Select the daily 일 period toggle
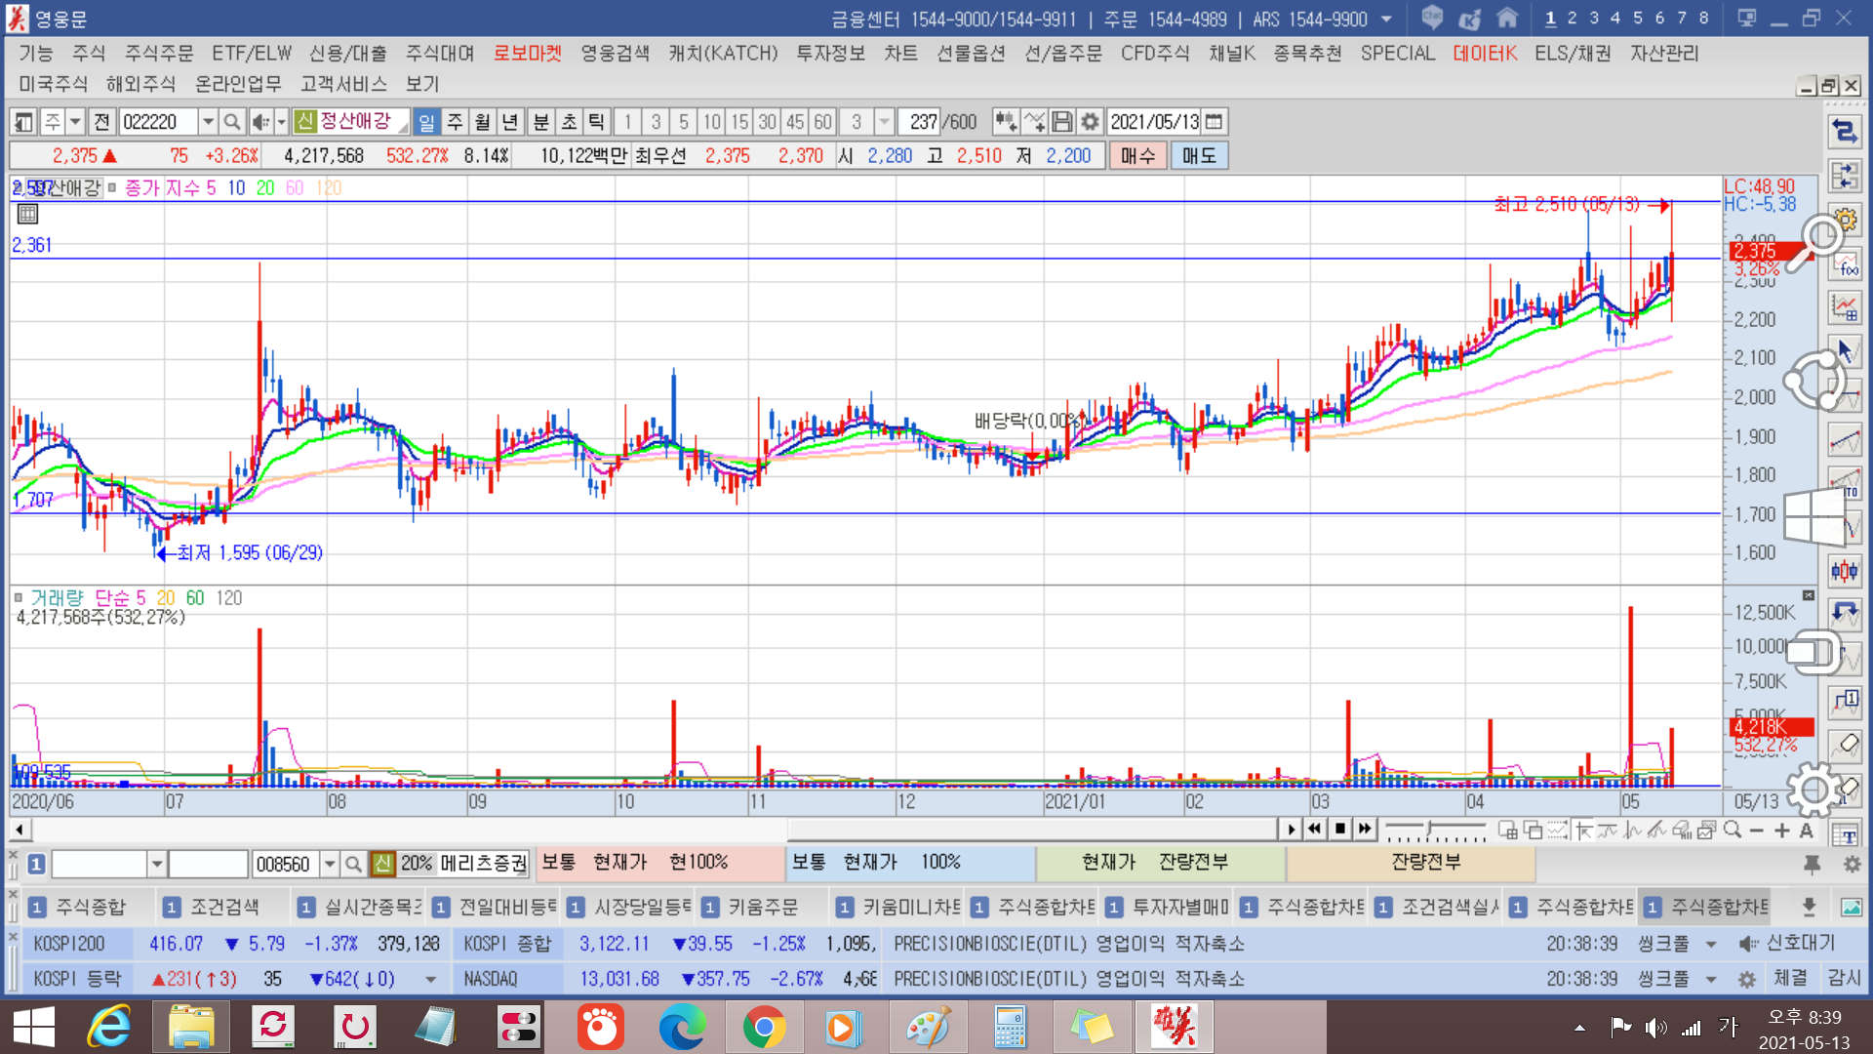 point(427,122)
